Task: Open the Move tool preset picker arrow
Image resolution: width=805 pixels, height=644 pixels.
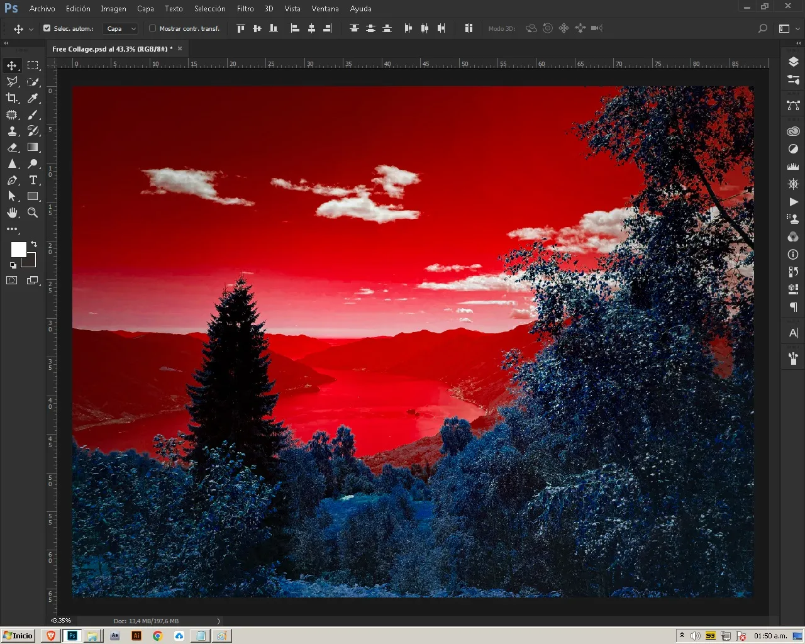Action: [31, 29]
